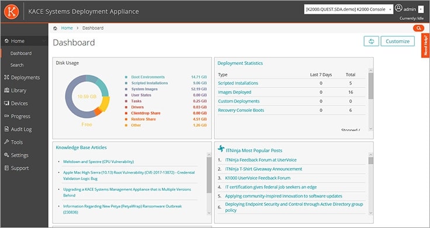Click the Deployment Statistics scrollbar down arrow
The image size is (430, 228).
[371, 129]
